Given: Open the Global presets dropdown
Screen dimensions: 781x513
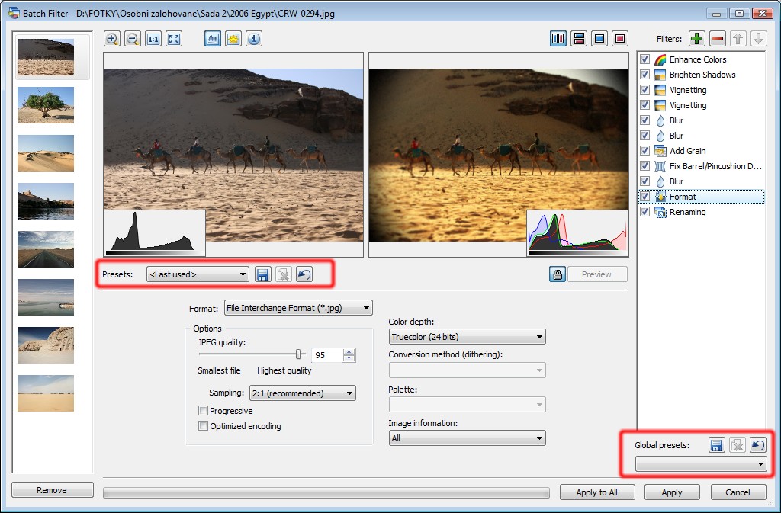Looking at the screenshot, I should [702, 464].
